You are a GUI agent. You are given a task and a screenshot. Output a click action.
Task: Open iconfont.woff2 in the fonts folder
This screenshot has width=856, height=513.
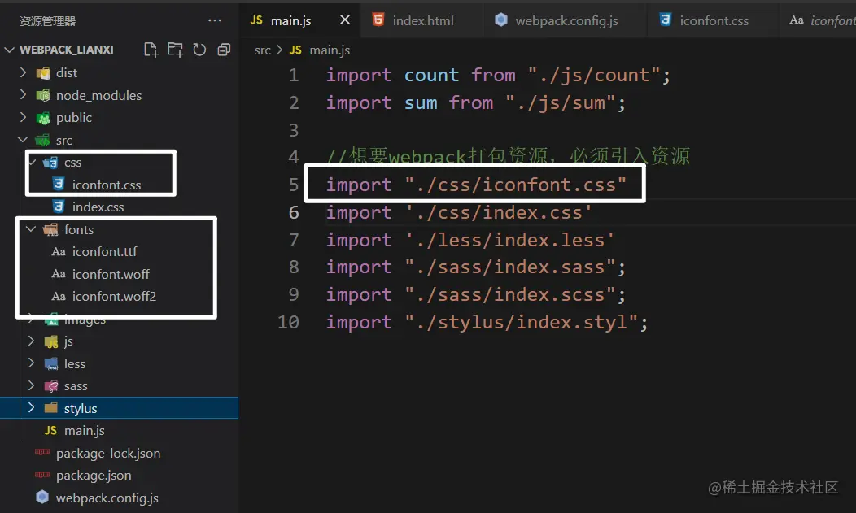[x=114, y=297]
